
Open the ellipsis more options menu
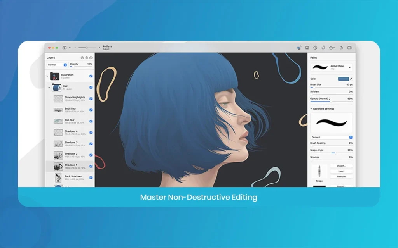coord(332,48)
